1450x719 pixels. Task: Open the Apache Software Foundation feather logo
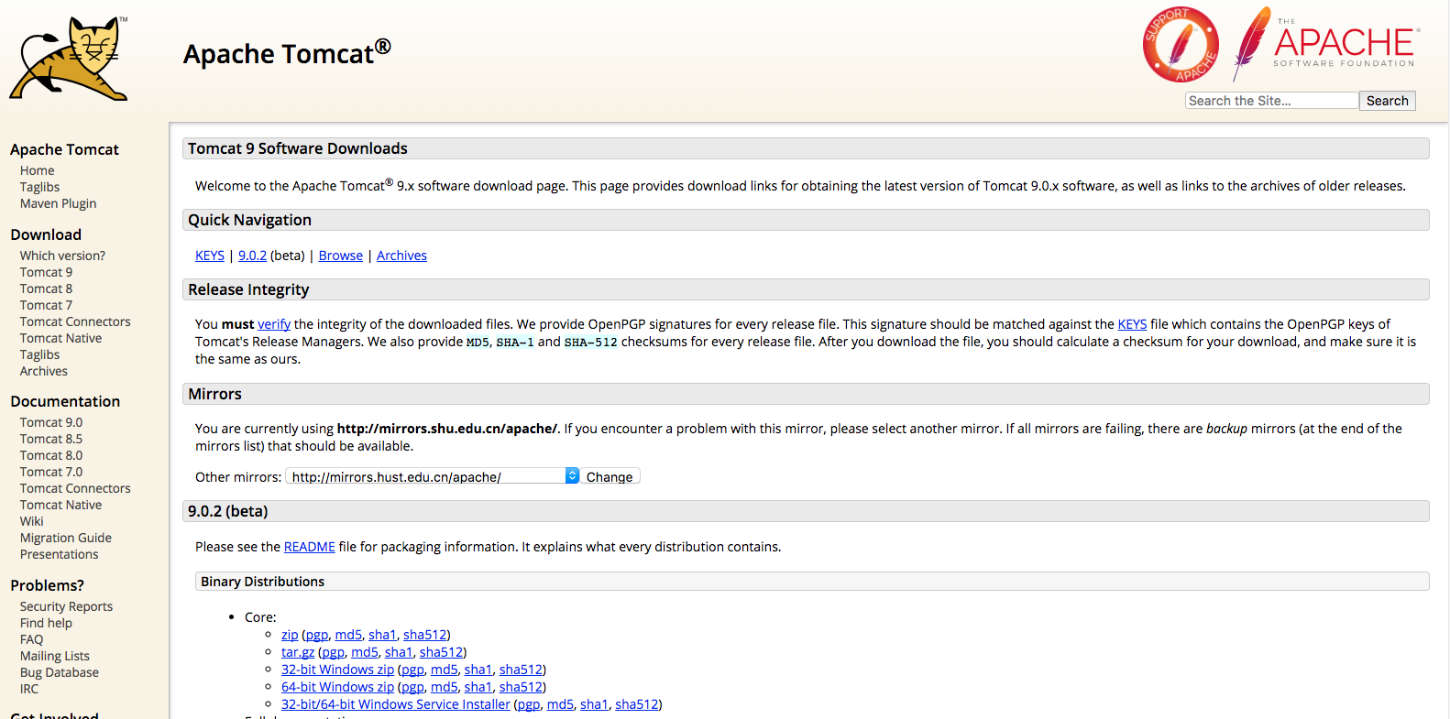(1325, 42)
